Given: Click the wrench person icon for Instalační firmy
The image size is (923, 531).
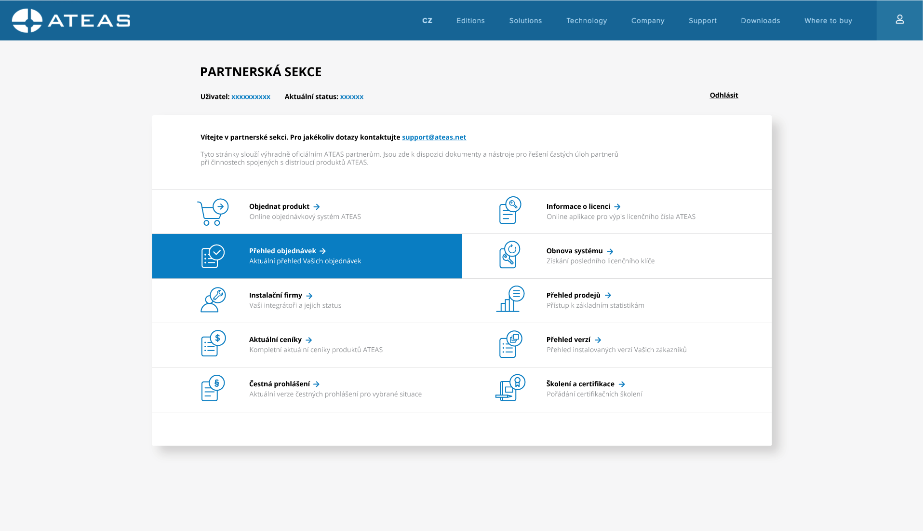Looking at the screenshot, I should 213,300.
